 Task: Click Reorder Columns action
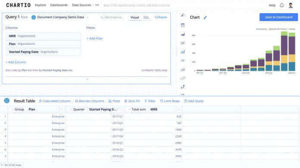[x=90, y=101]
